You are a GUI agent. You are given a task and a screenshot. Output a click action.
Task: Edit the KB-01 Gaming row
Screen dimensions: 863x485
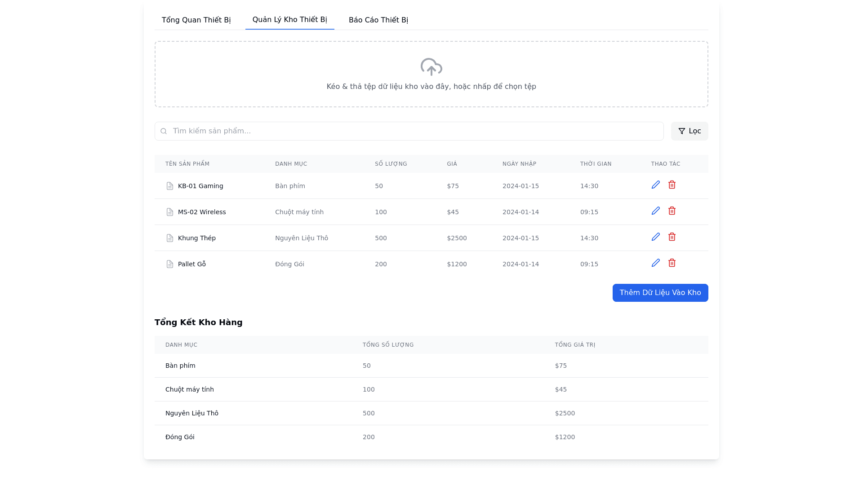tap(655, 185)
